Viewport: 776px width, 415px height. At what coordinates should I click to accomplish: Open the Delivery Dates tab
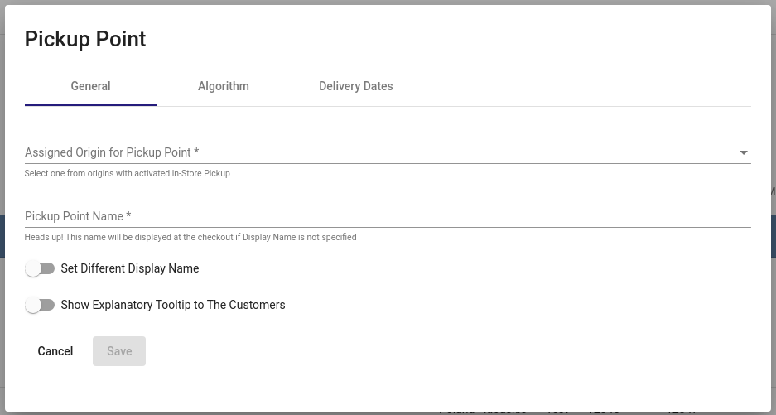[356, 86]
